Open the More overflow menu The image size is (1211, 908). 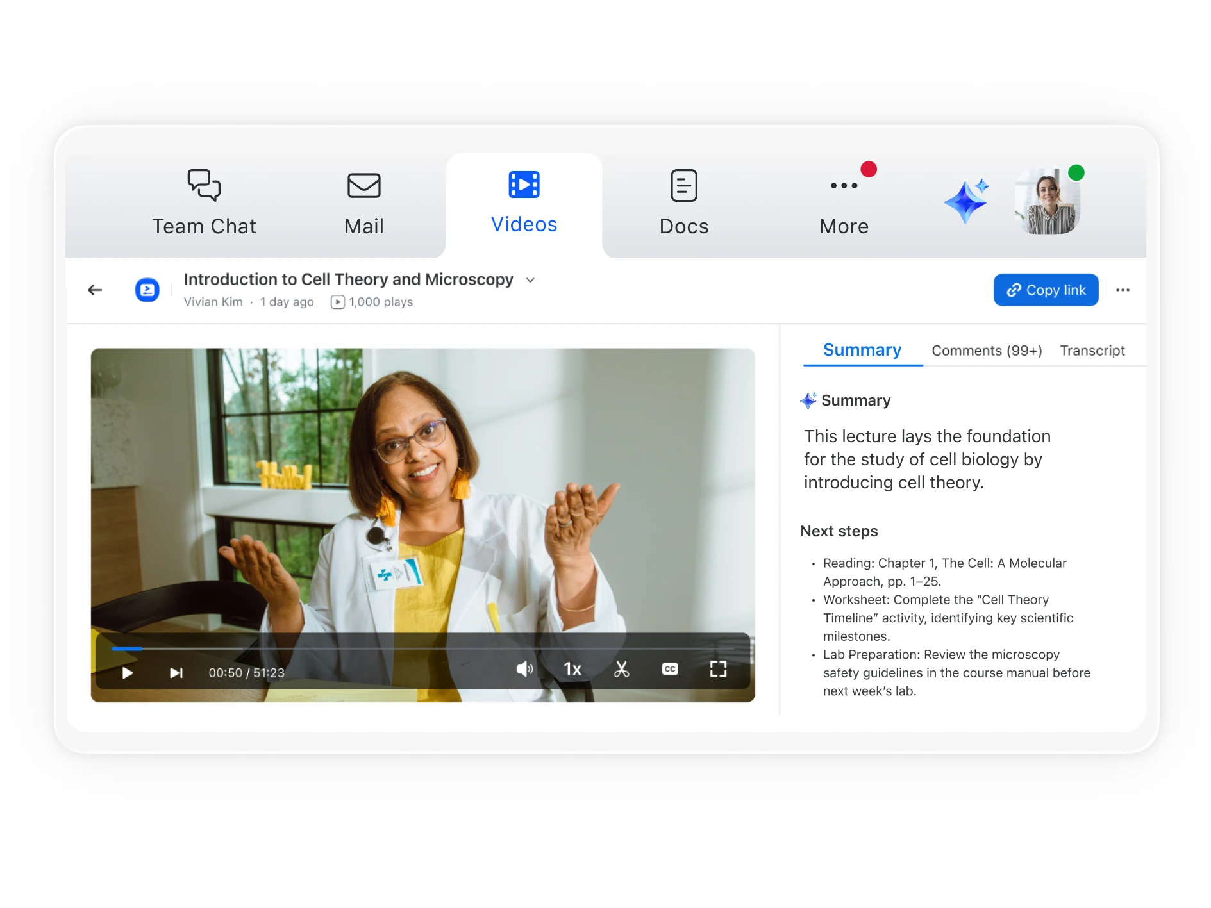pyautogui.click(x=844, y=202)
